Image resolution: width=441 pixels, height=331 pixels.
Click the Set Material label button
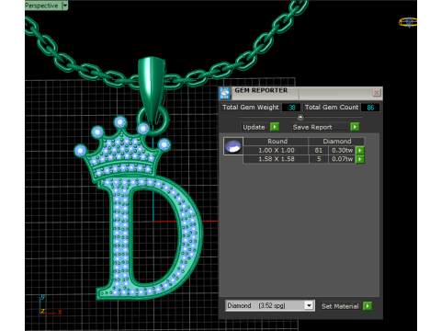pyautogui.click(x=340, y=306)
